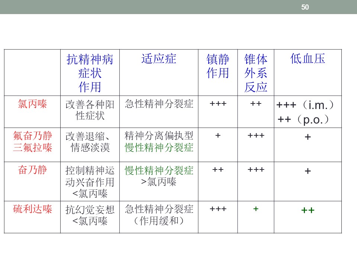Click the slide number 50

click(305, 7)
